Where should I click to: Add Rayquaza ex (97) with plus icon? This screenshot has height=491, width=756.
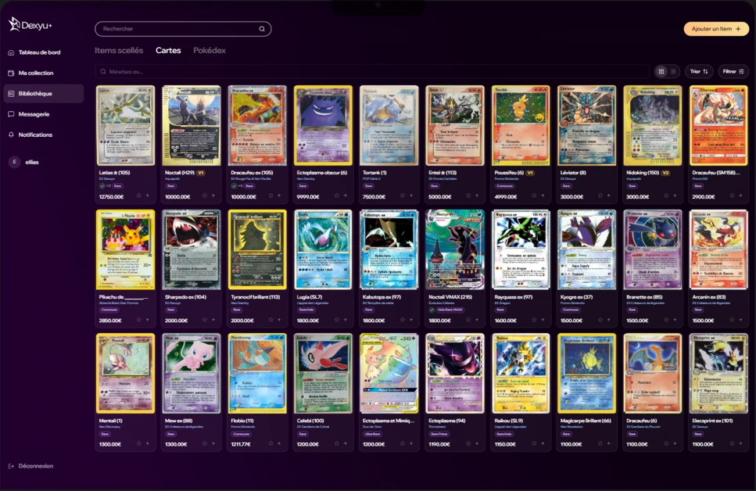(543, 320)
